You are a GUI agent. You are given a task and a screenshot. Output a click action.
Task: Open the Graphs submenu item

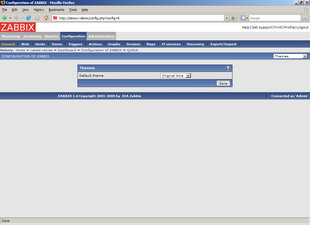coord(114,44)
